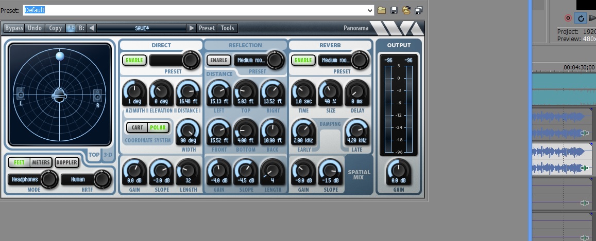Click the Copy button
This screenshot has height=241, width=596.
[56, 28]
